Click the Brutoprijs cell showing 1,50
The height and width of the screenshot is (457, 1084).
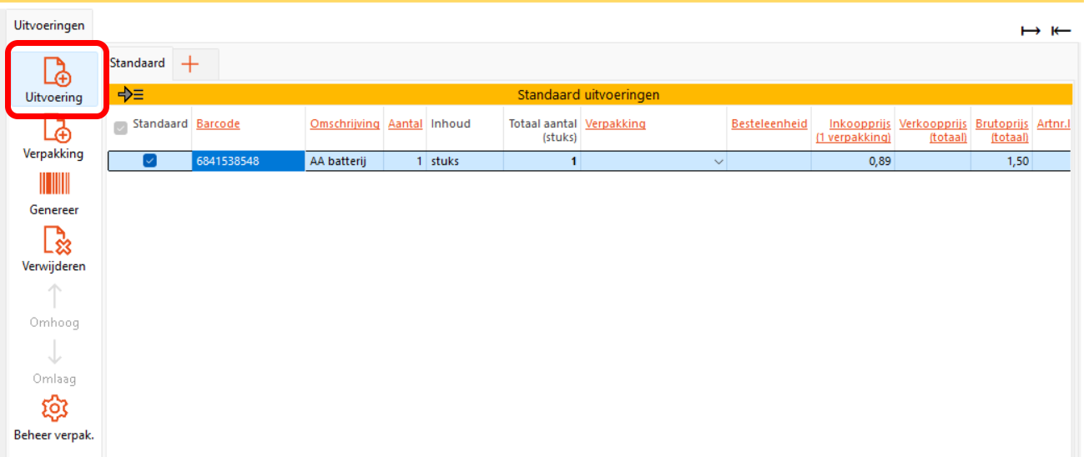tap(1001, 162)
